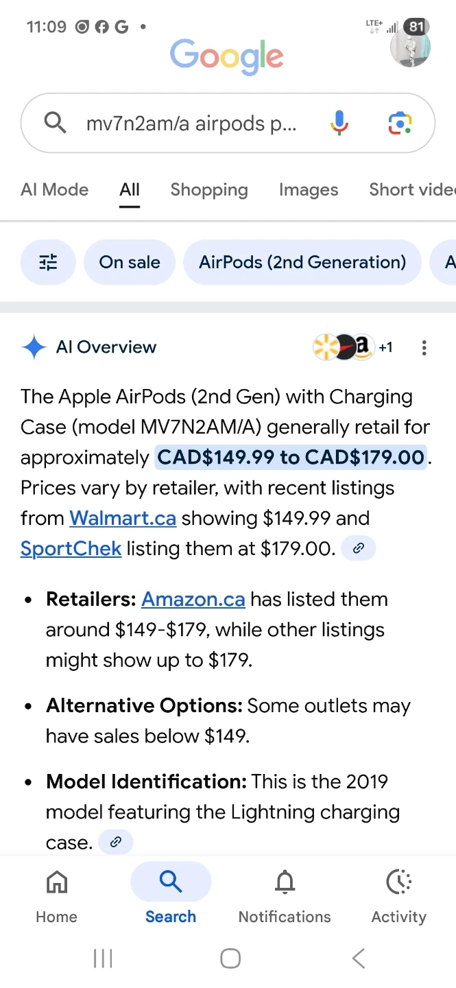This screenshot has width=456, height=988.
Task: Tap the voice search microphone icon
Action: point(339,123)
